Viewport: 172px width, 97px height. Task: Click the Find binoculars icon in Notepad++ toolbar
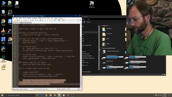(x=40, y=20)
